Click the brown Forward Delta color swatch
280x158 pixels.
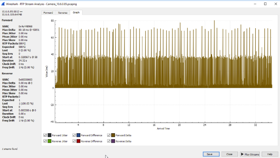tap(113, 135)
